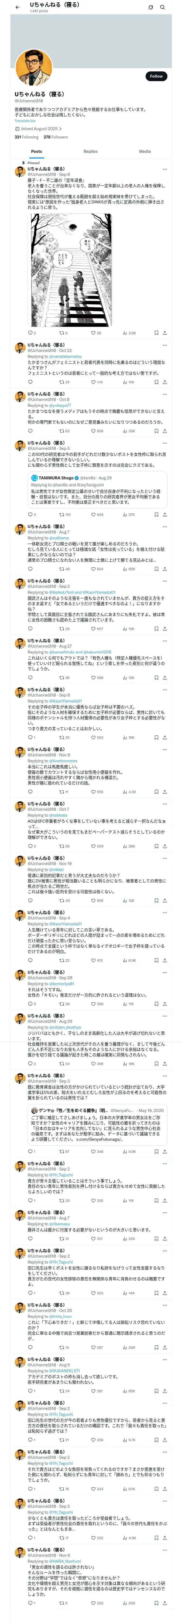Like the pinned post with 26 likes
The width and height of the screenshot is (182, 1623).
click(x=96, y=333)
